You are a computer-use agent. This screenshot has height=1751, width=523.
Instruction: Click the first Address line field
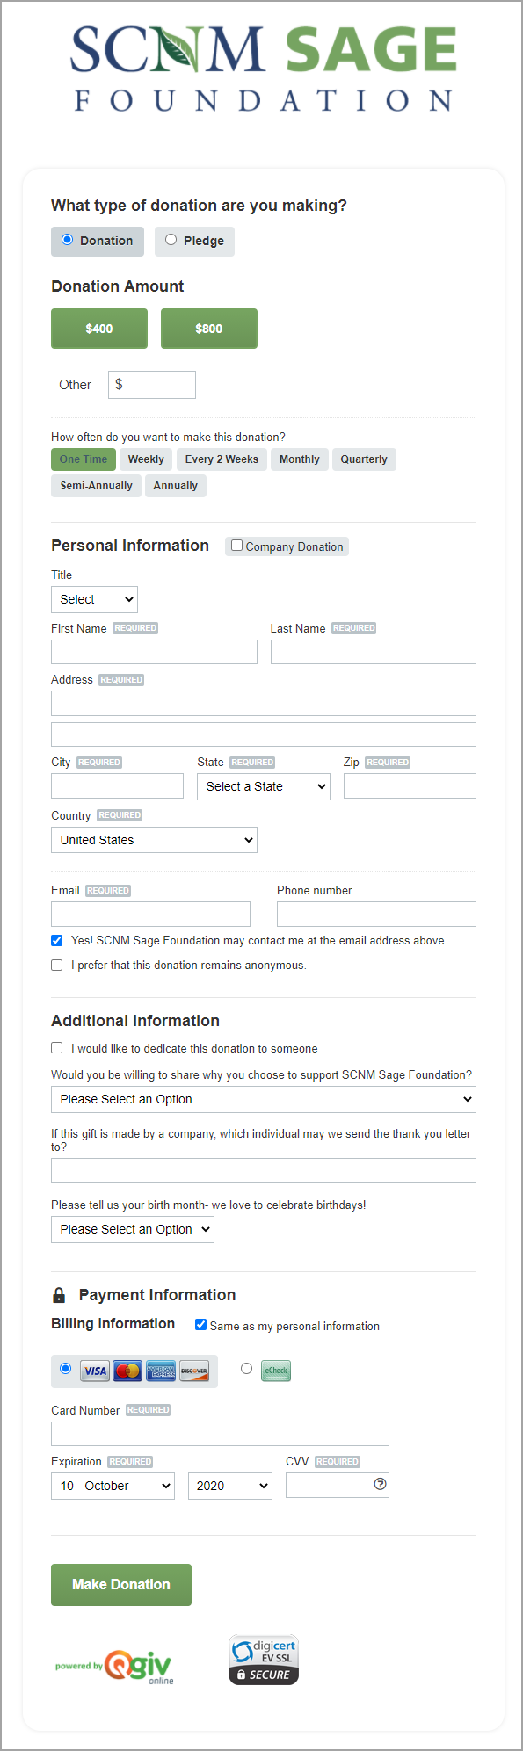pos(264,703)
